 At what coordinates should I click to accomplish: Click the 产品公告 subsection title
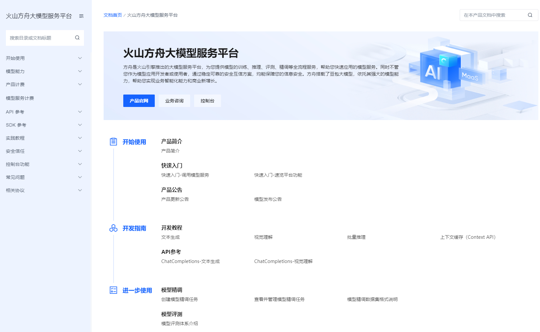[172, 190]
